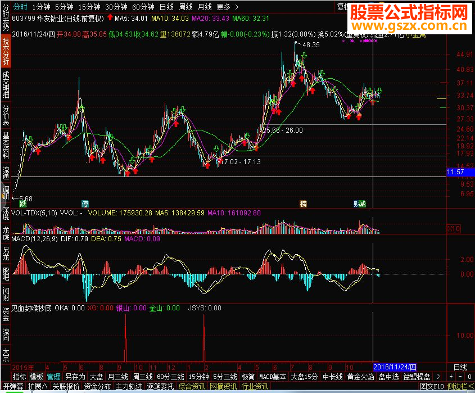Expand the 扩展∧ panel
Screen dimensions: 475x393
38,386
